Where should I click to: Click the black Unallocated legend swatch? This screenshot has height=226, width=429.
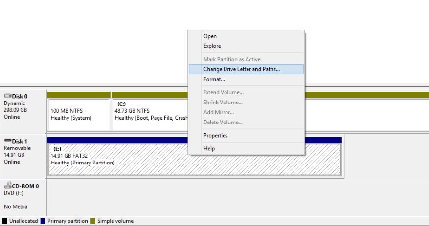pos(5,221)
